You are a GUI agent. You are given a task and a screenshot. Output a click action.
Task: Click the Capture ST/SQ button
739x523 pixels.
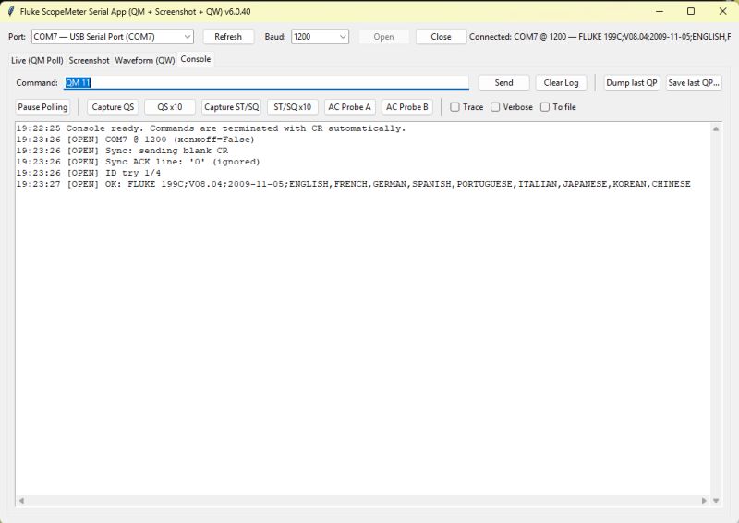[x=232, y=107]
